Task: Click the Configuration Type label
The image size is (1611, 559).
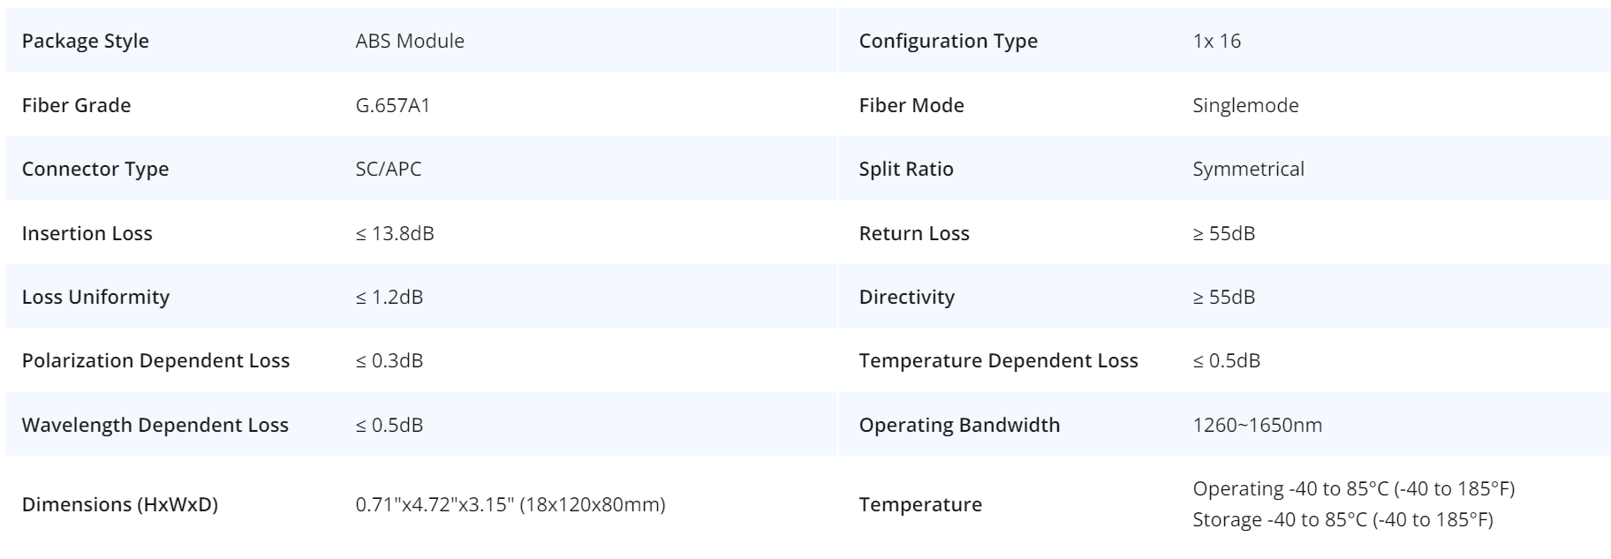Action: (x=948, y=42)
